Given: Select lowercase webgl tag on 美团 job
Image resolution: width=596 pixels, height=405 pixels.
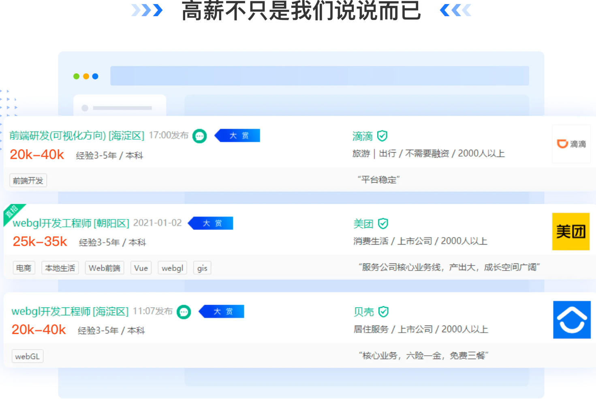Looking at the screenshot, I should point(172,268).
